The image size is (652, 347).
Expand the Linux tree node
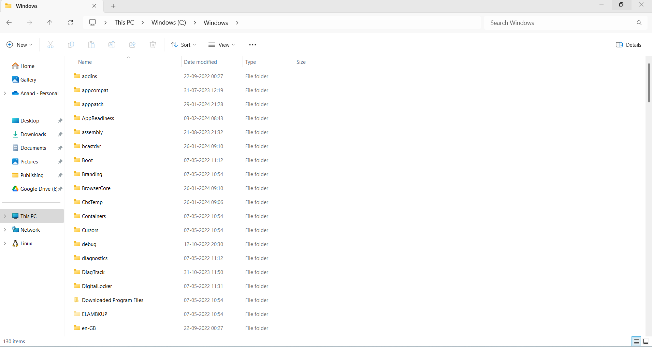(5, 243)
